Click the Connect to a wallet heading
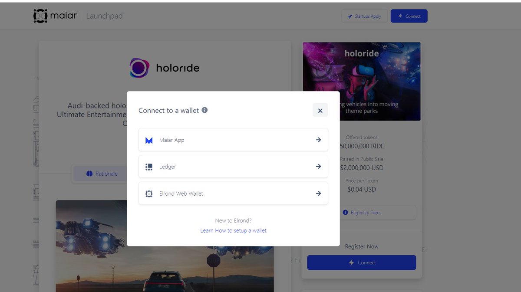 [168, 110]
